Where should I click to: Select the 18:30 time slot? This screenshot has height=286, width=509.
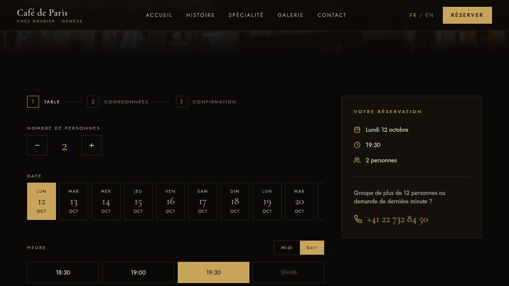[x=63, y=272]
